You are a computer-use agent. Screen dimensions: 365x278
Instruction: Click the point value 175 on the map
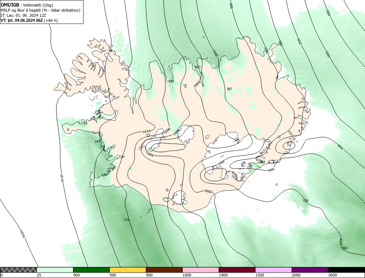[126, 219]
